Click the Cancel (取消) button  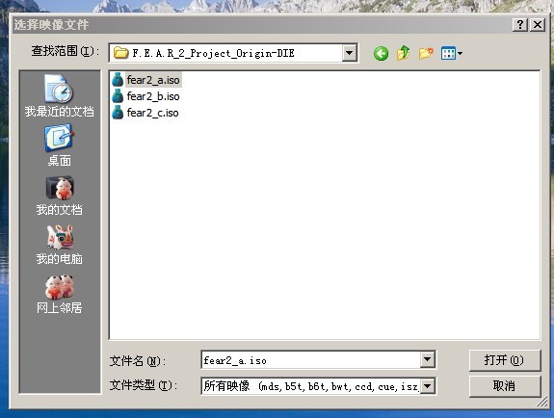[x=505, y=386]
